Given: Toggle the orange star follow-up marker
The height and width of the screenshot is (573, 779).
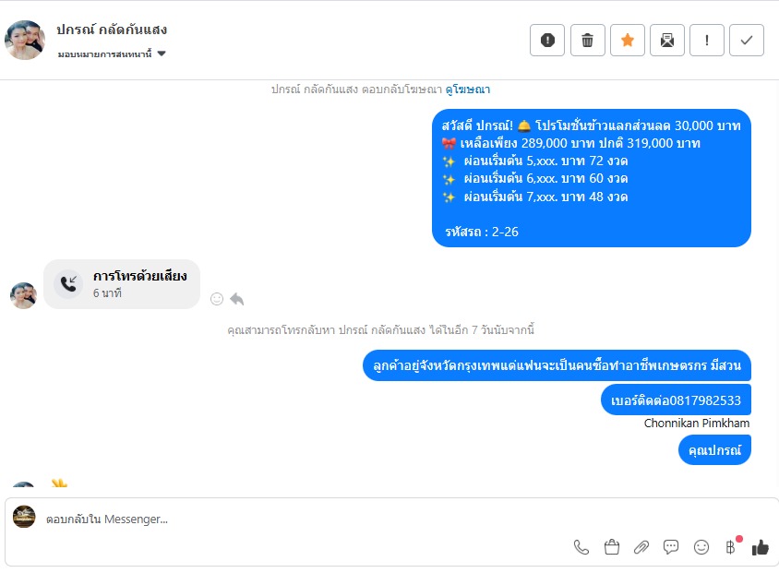Looking at the screenshot, I should pos(628,41).
